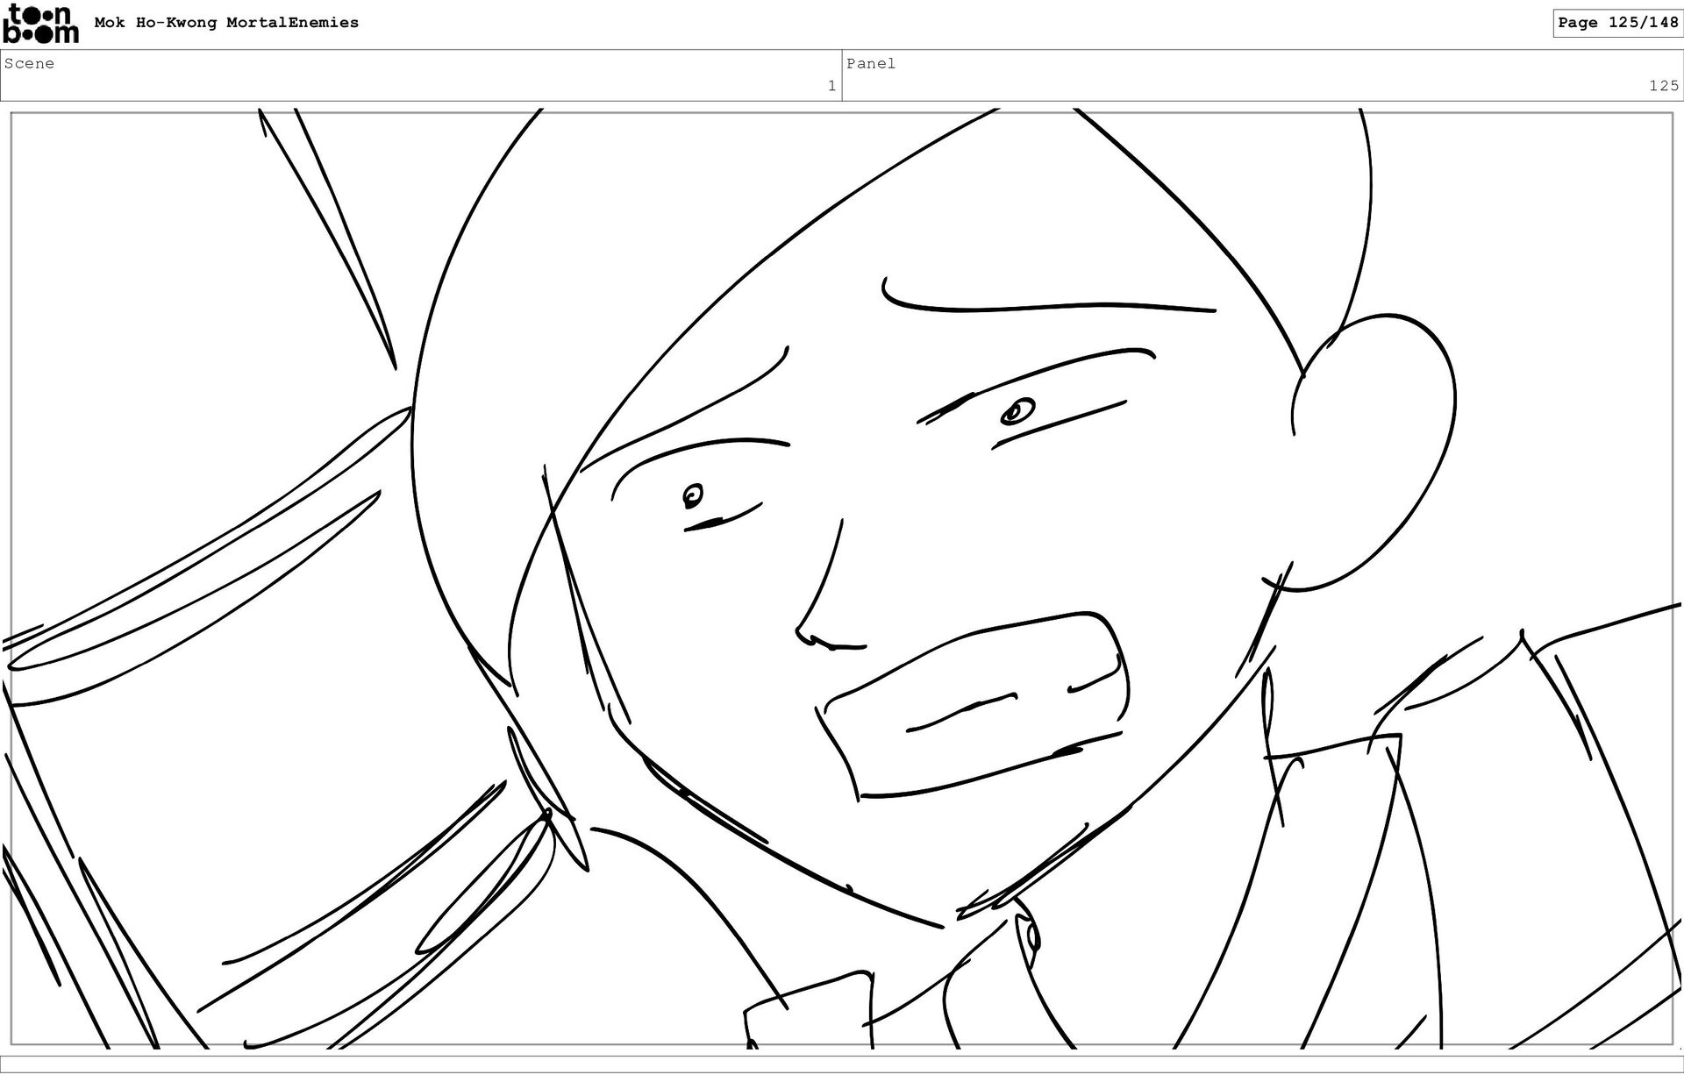1684x1089 pixels.
Task: Select the 'Mok Ho-Kwong MortalEnemies' title text
Action: tap(226, 23)
